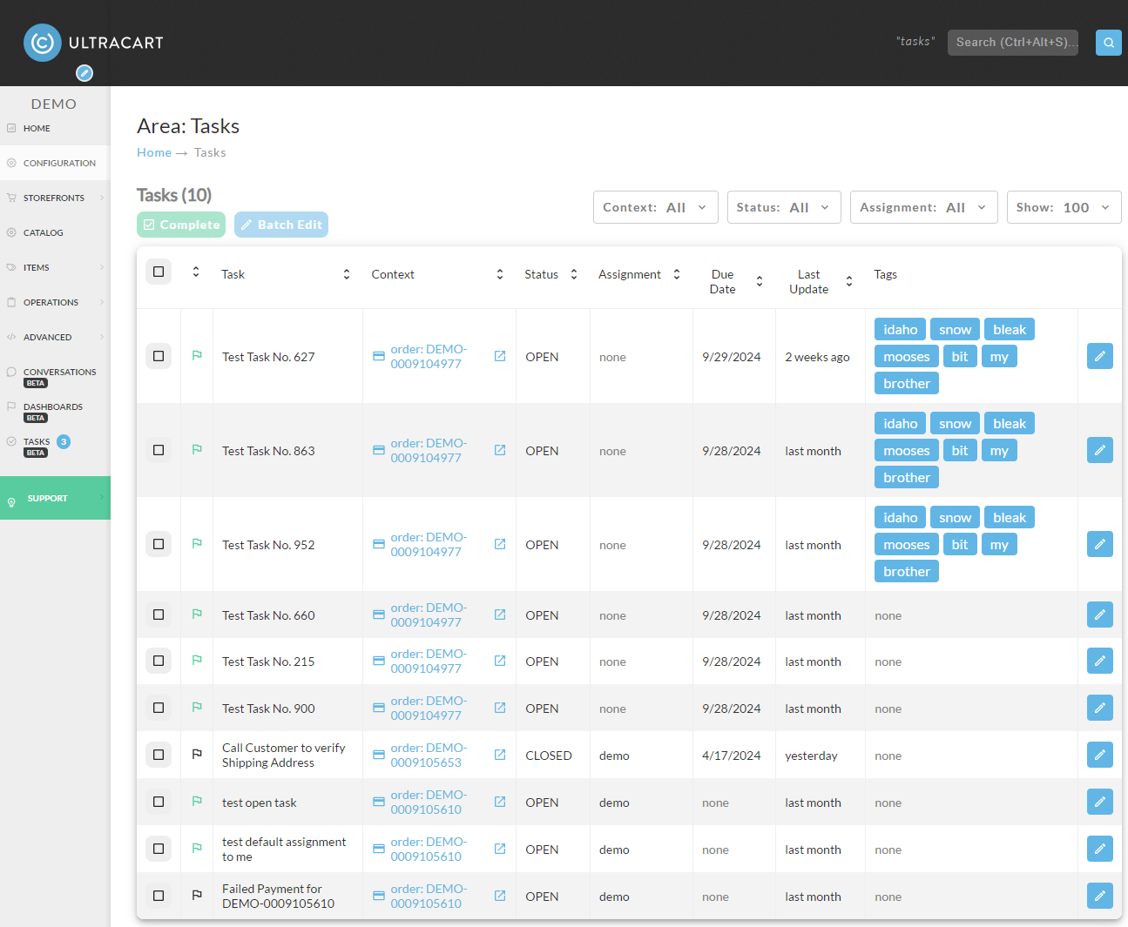Expand the Operations sidebar menu

point(55,302)
